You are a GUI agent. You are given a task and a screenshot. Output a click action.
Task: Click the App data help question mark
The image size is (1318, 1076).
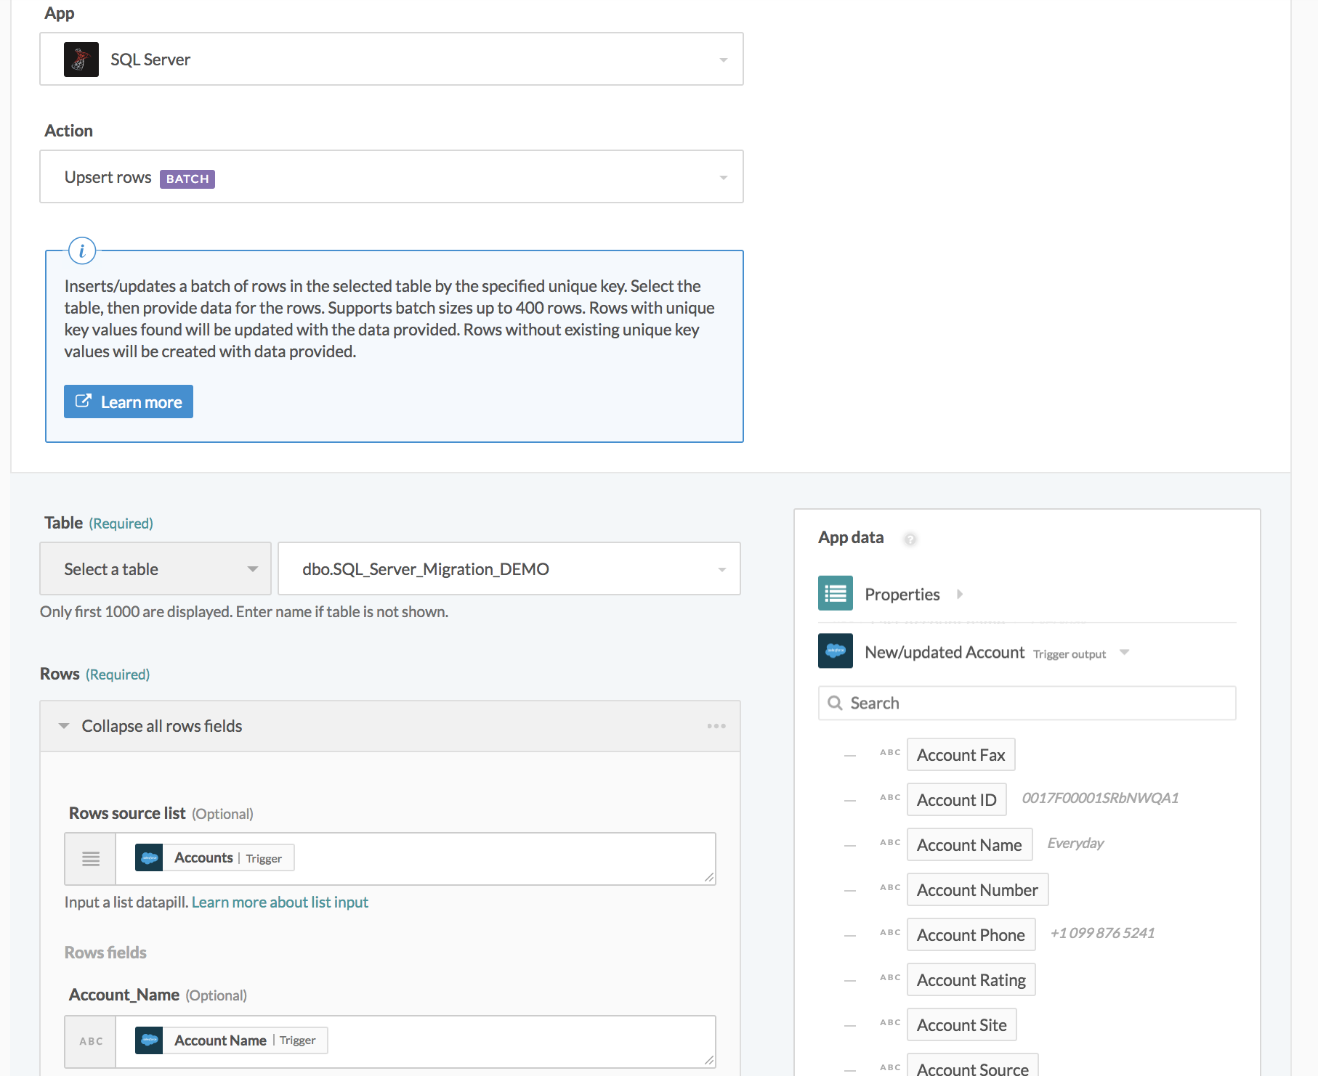point(910,539)
